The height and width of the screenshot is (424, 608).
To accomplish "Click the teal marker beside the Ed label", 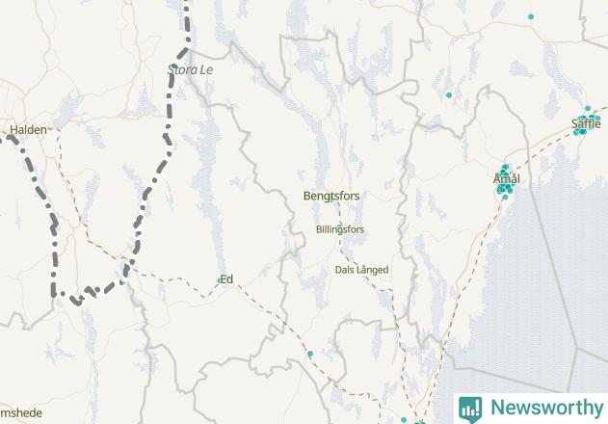I will coord(220,280).
